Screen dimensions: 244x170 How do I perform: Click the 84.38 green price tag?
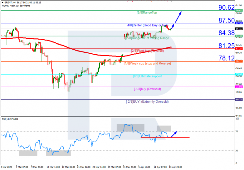239,36
